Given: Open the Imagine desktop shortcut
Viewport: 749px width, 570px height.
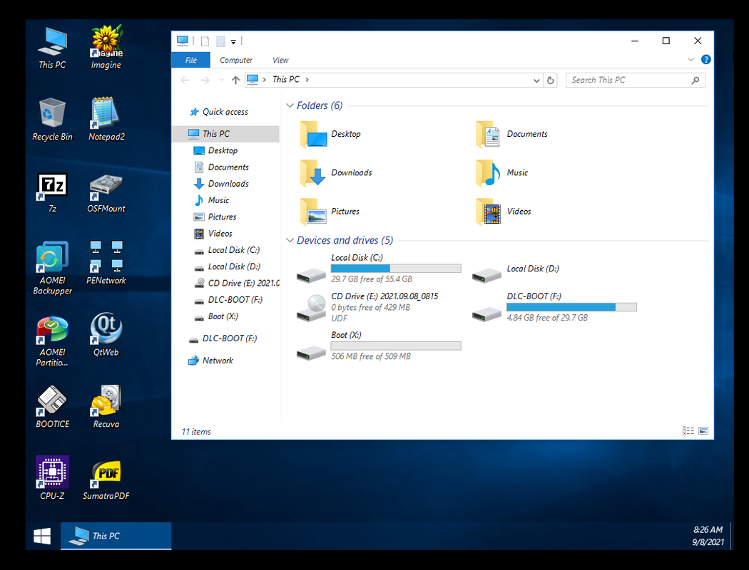Looking at the screenshot, I should [x=106, y=47].
